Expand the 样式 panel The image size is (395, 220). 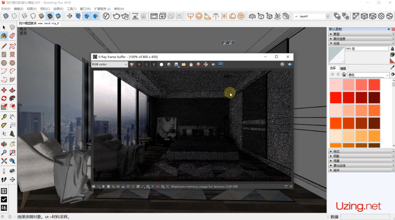click(360, 152)
